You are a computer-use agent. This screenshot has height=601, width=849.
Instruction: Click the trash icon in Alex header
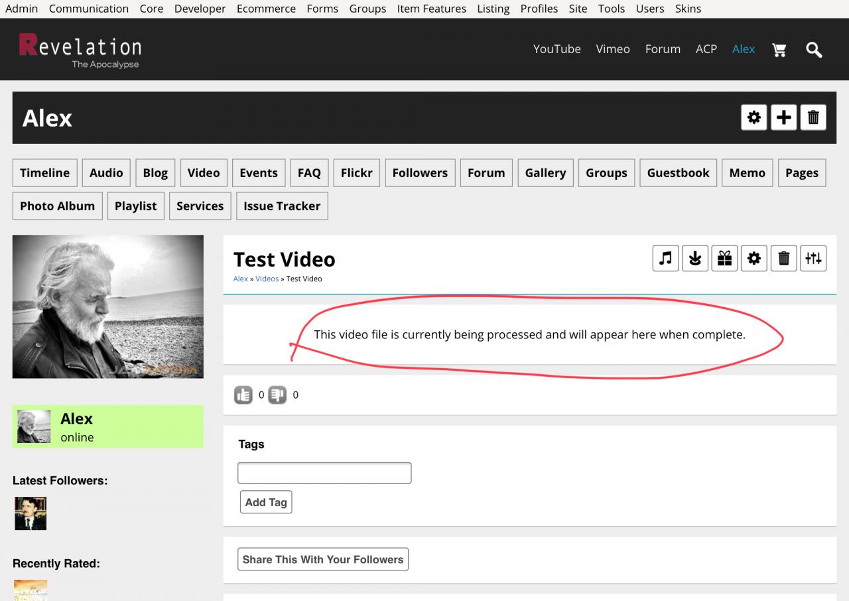[813, 117]
